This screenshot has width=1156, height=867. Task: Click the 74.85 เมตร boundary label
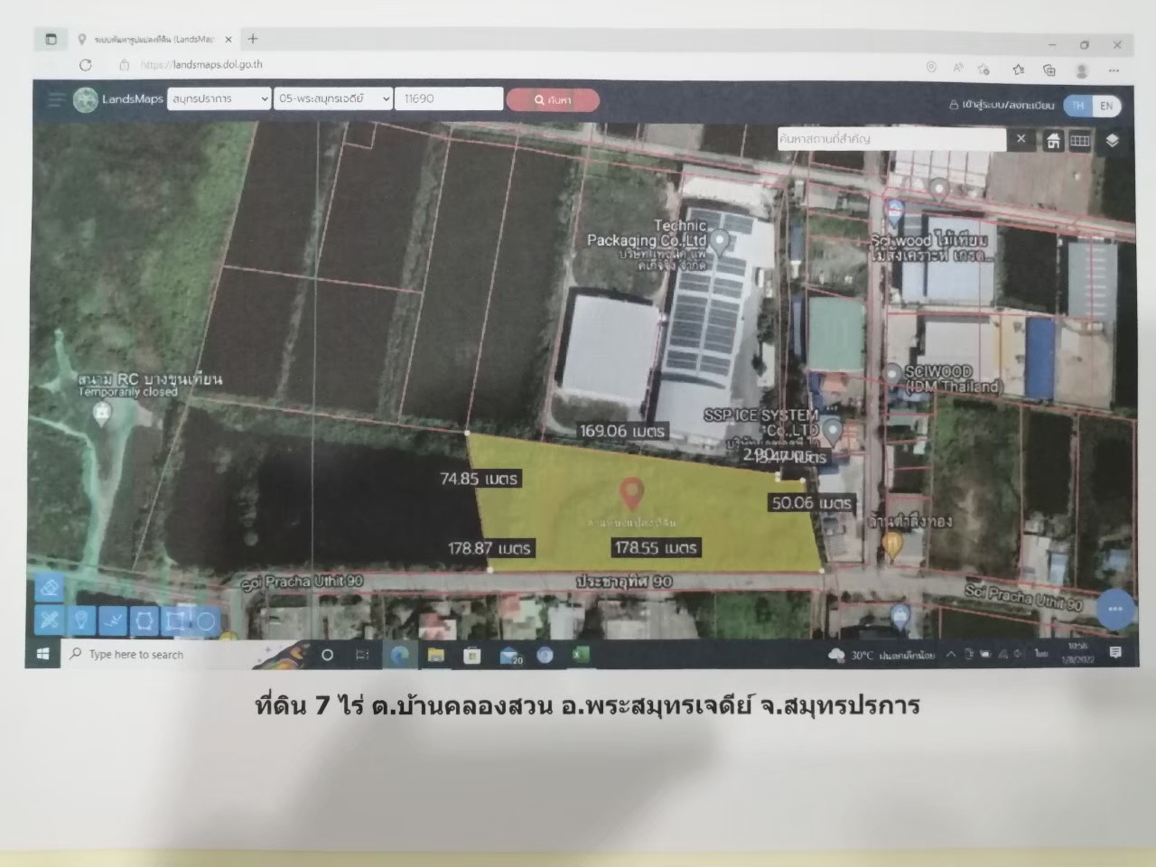pyautogui.click(x=479, y=479)
